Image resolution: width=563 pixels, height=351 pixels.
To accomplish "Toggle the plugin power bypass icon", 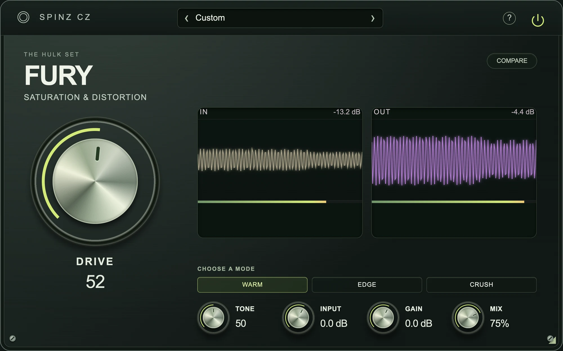I will tap(538, 20).
